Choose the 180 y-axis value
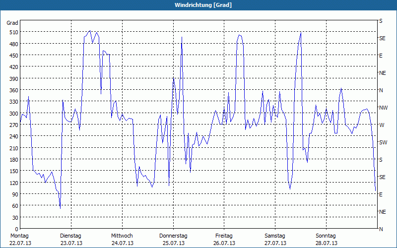The image size is (397, 248). click(13, 160)
